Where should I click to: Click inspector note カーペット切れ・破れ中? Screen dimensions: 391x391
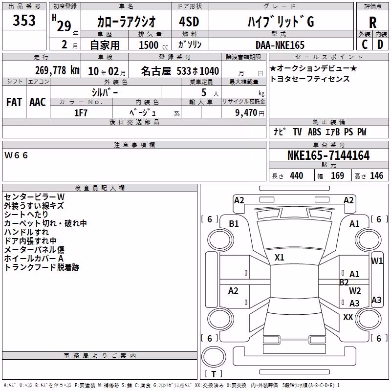click(x=45, y=223)
